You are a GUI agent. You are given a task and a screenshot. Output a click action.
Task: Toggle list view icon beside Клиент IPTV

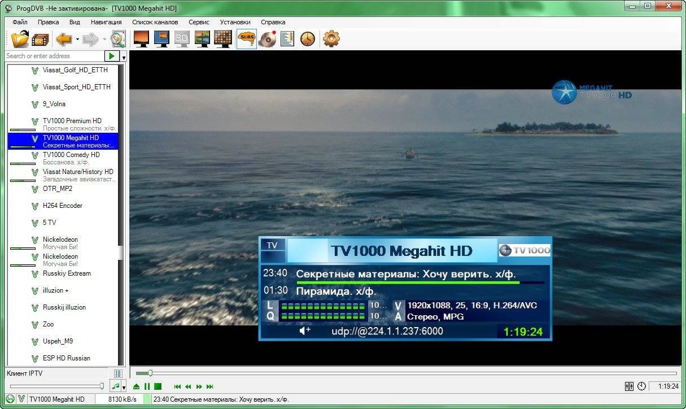click(x=118, y=373)
